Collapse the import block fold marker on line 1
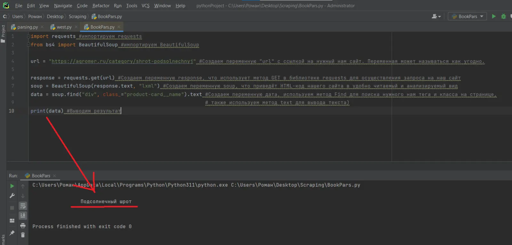This screenshot has width=512, height=245. pos(28,37)
